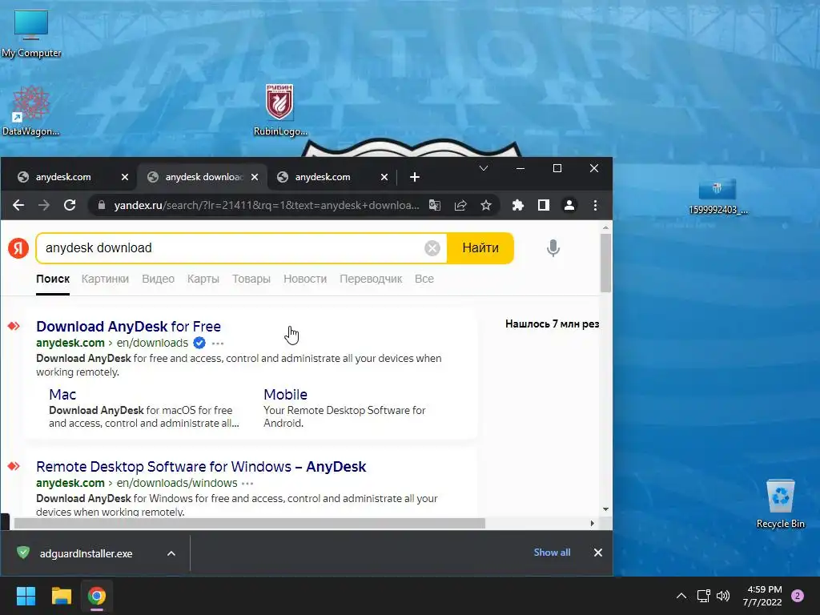This screenshot has height=615, width=820.
Task: Close the anydesk download tab
Action: 254,177
